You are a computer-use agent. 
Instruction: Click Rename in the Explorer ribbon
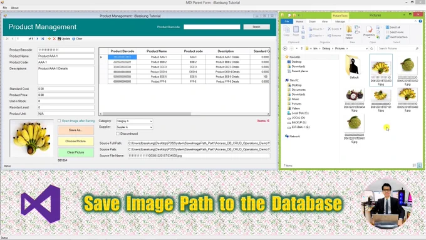[334, 36]
